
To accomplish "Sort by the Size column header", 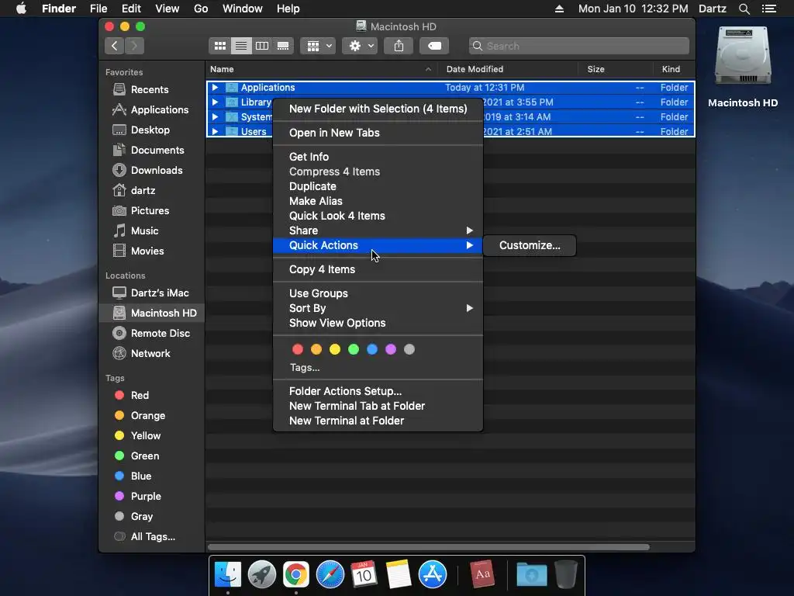I will point(615,69).
